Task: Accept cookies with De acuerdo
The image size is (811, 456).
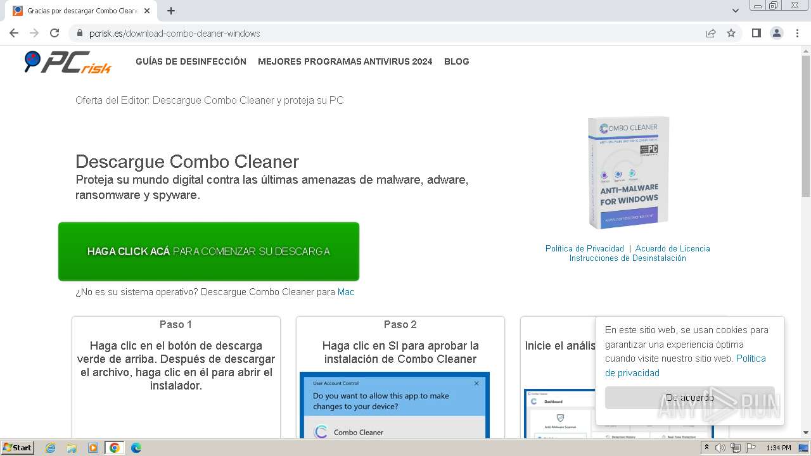Action: pos(689,398)
